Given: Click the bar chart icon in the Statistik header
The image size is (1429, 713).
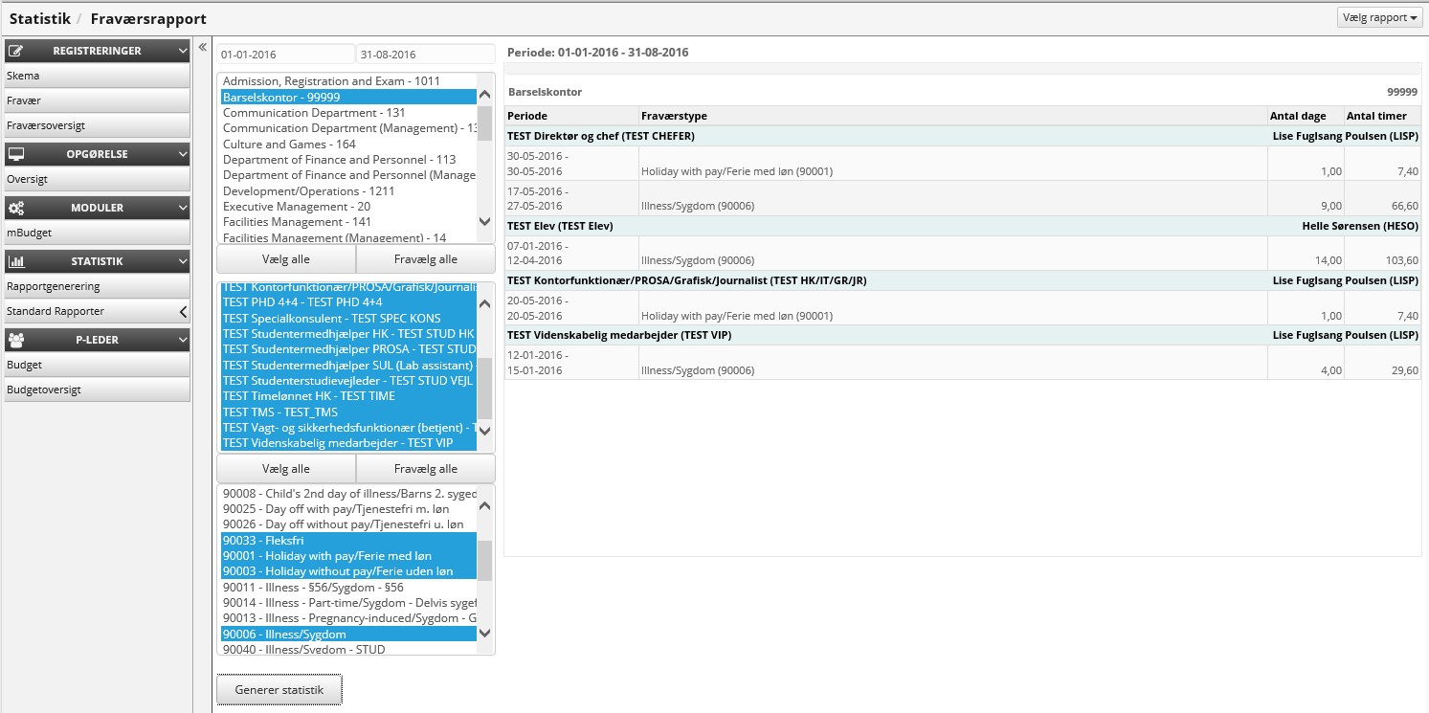Looking at the screenshot, I should [x=16, y=261].
